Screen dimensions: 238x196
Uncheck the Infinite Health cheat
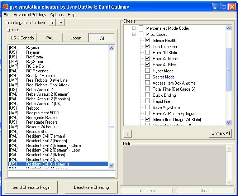tap(147, 40)
